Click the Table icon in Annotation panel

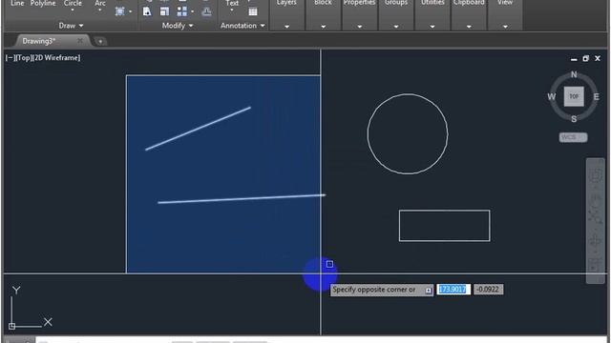253,11
